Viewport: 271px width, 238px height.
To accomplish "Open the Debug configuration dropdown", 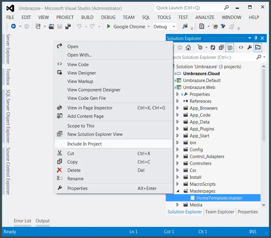I will click(174, 26).
